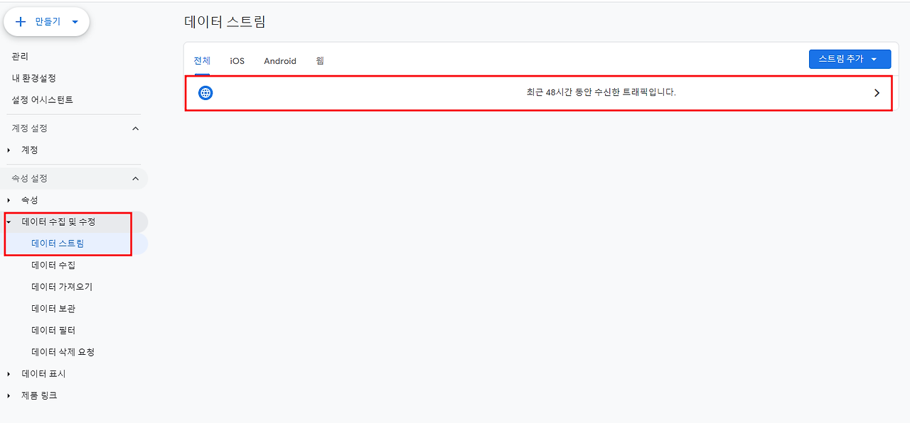Screen dimensions: 910x423
Task: Collapse the 속성 설정 section
Action: 135,178
